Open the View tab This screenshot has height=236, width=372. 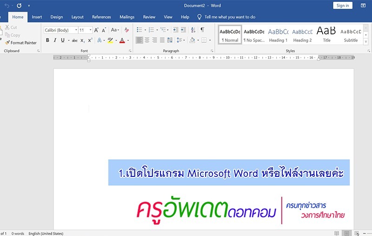pyautogui.click(x=168, y=17)
